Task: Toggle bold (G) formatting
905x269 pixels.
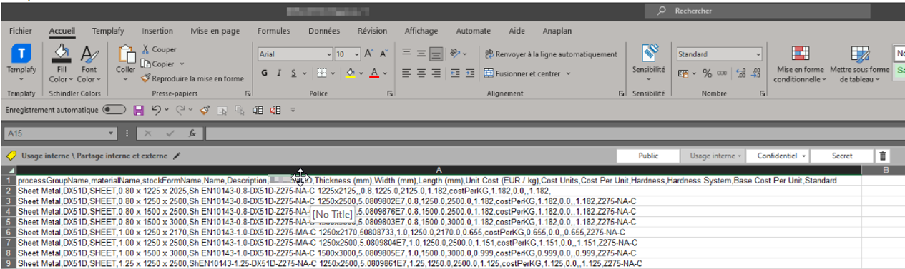Action: tap(264, 73)
